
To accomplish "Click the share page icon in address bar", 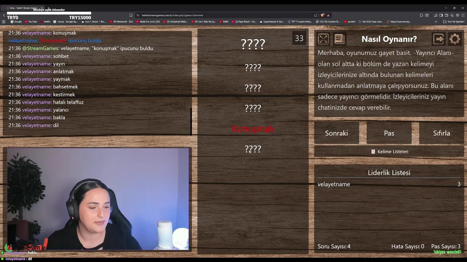I will (x=316, y=15).
